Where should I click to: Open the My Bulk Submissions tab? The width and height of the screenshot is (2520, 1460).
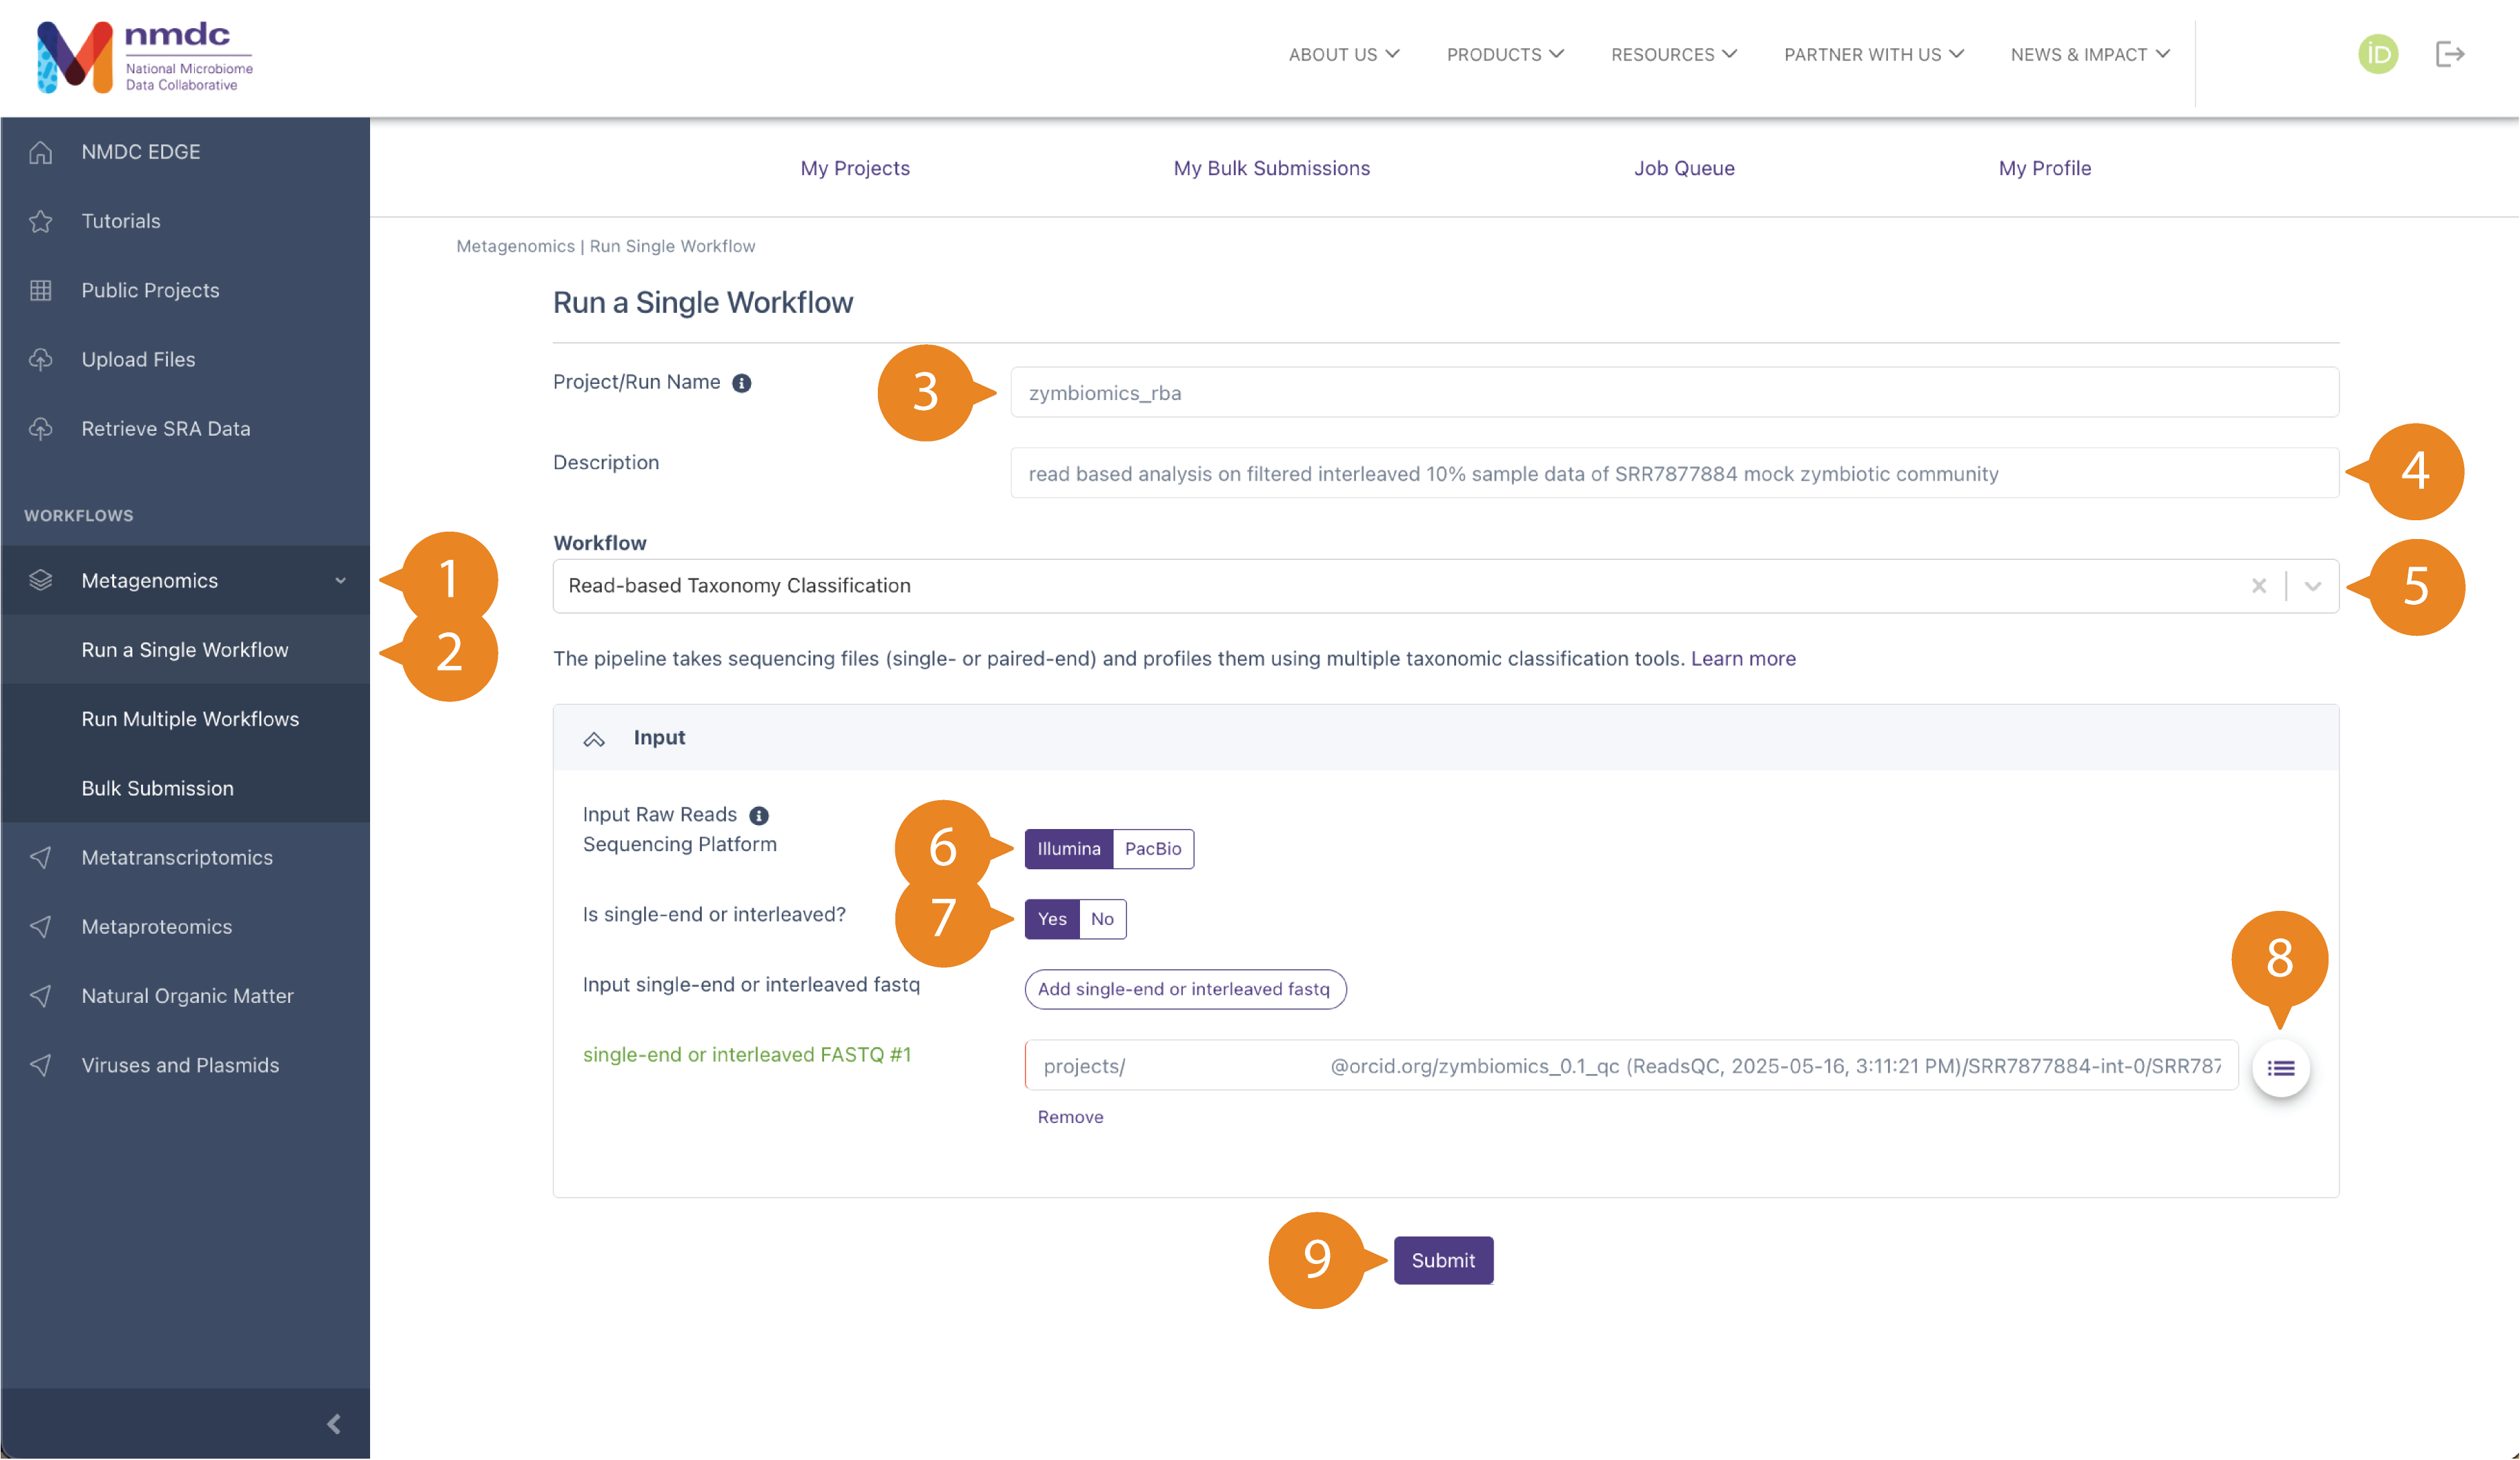pyautogui.click(x=1271, y=168)
